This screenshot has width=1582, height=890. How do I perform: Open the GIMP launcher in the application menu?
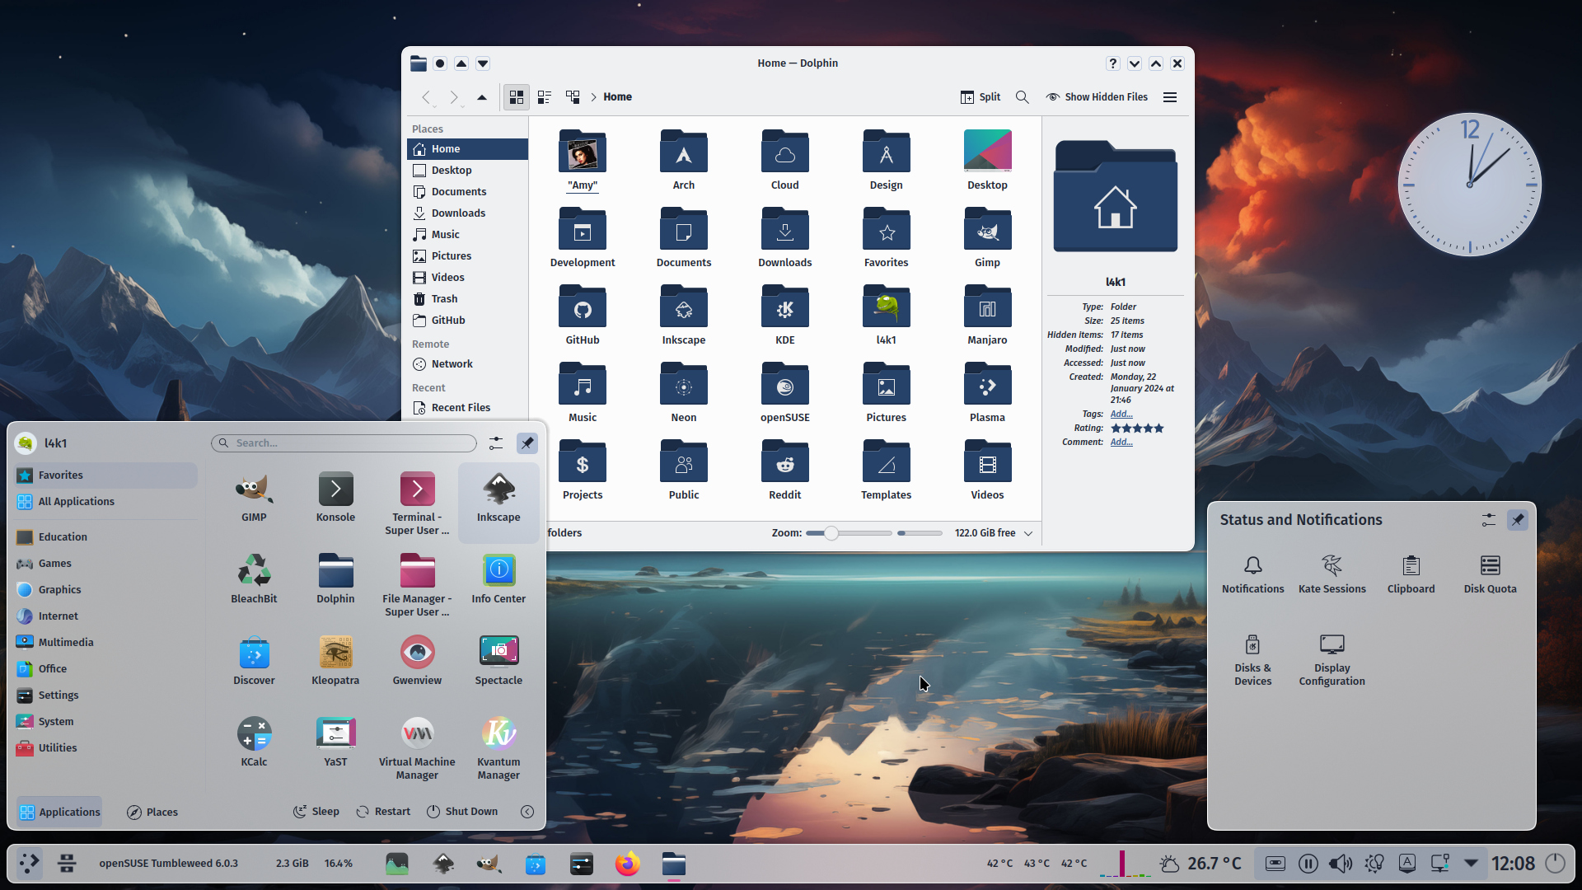tap(254, 498)
